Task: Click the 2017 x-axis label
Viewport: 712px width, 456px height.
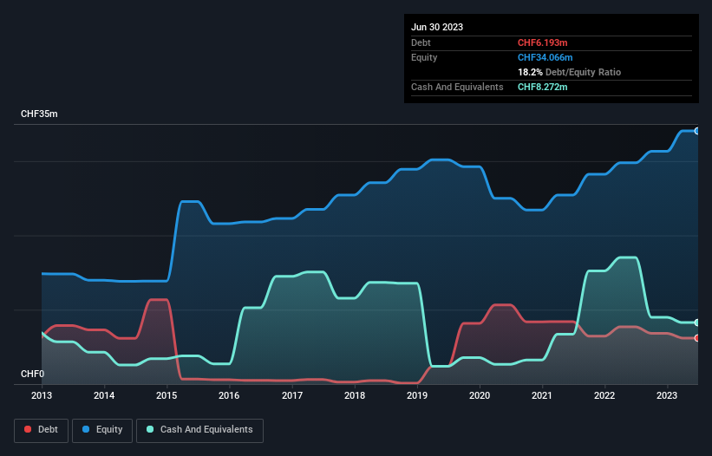Action: pyautogui.click(x=292, y=395)
